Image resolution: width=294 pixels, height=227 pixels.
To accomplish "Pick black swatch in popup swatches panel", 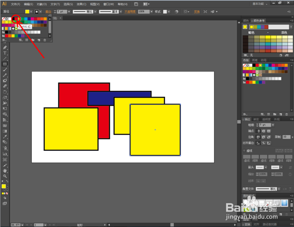I will point(13,19).
